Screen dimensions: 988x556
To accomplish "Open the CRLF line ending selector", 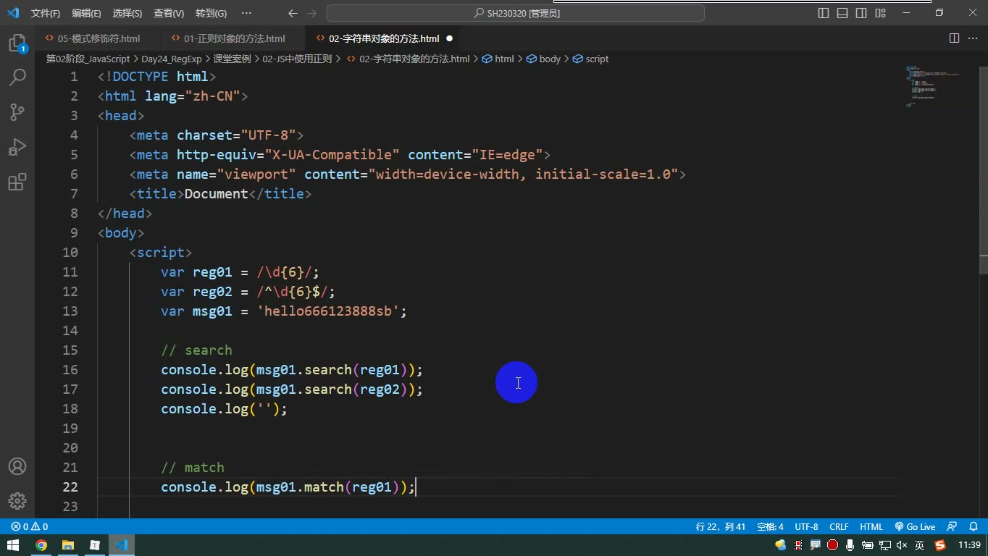I will pyautogui.click(x=839, y=527).
